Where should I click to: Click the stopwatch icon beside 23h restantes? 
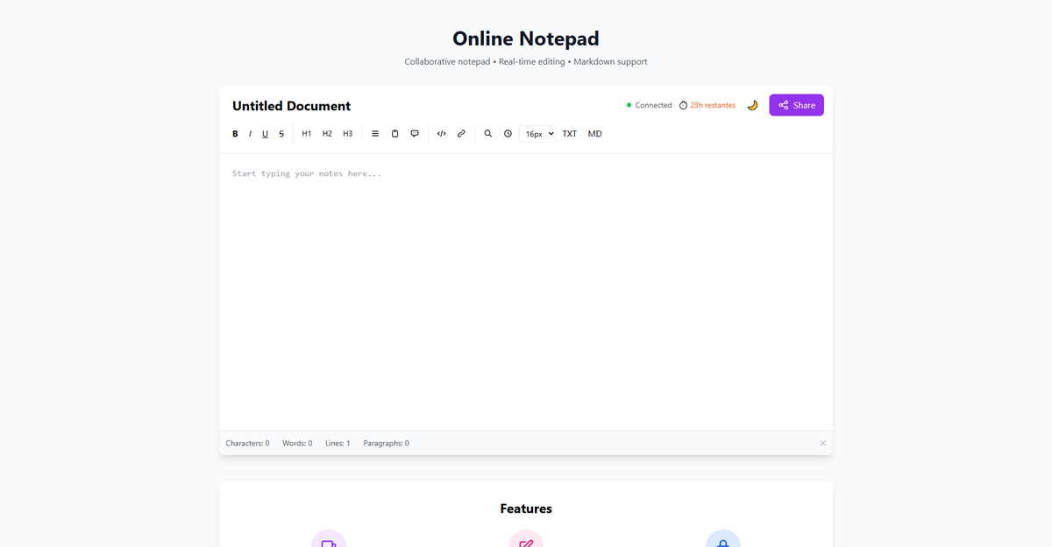(x=684, y=105)
